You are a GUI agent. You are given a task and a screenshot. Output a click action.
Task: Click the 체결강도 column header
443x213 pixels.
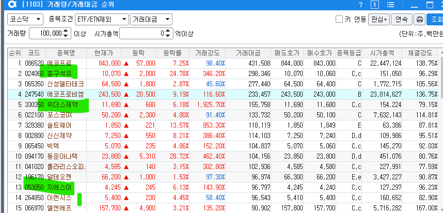tap(420, 53)
